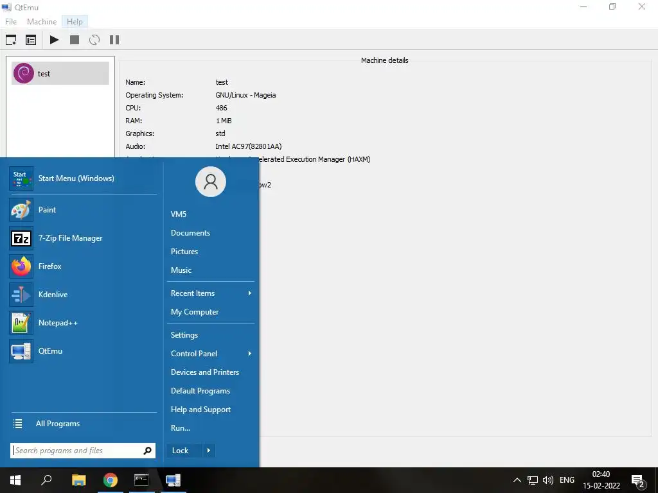Image resolution: width=658 pixels, height=493 pixels.
Task: Open Notepad++ from start menu
Action: point(83,323)
